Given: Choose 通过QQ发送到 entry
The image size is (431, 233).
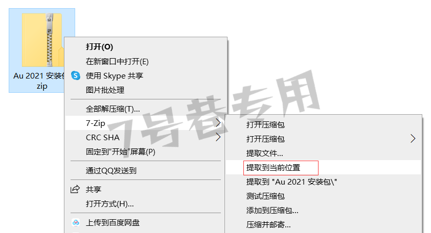Looking at the screenshot, I should (x=111, y=170).
